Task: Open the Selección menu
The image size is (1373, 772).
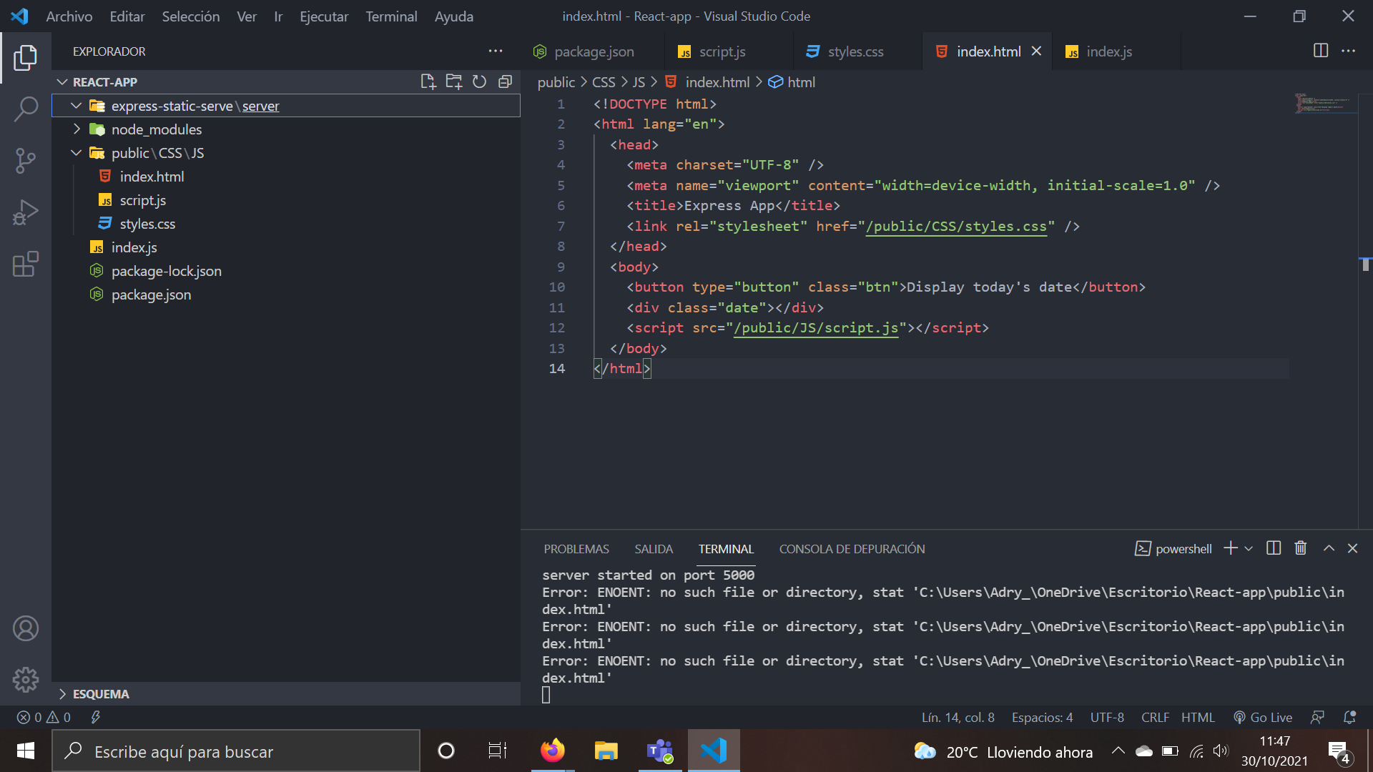Action: click(x=191, y=16)
